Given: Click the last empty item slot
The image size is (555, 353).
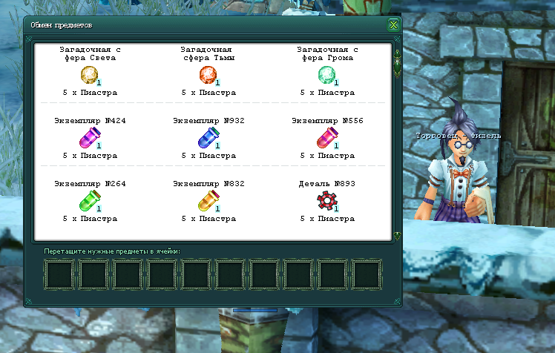Looking at the screenshot, I should coord(367,274).
